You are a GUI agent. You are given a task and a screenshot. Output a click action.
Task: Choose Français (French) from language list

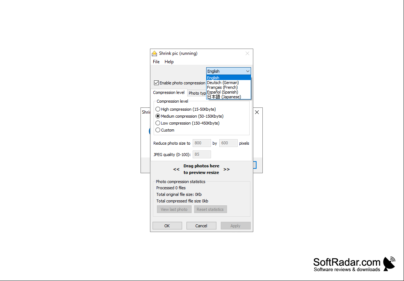[228, 87]
